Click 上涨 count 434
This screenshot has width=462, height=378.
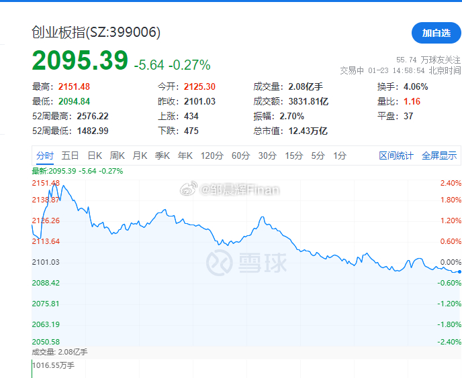[191, 116]
